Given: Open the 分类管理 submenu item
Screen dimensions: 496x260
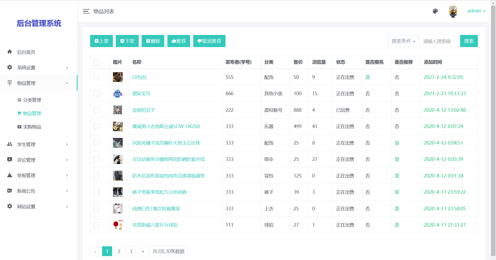Looking at the screenshot, I should tap(32, 100).
